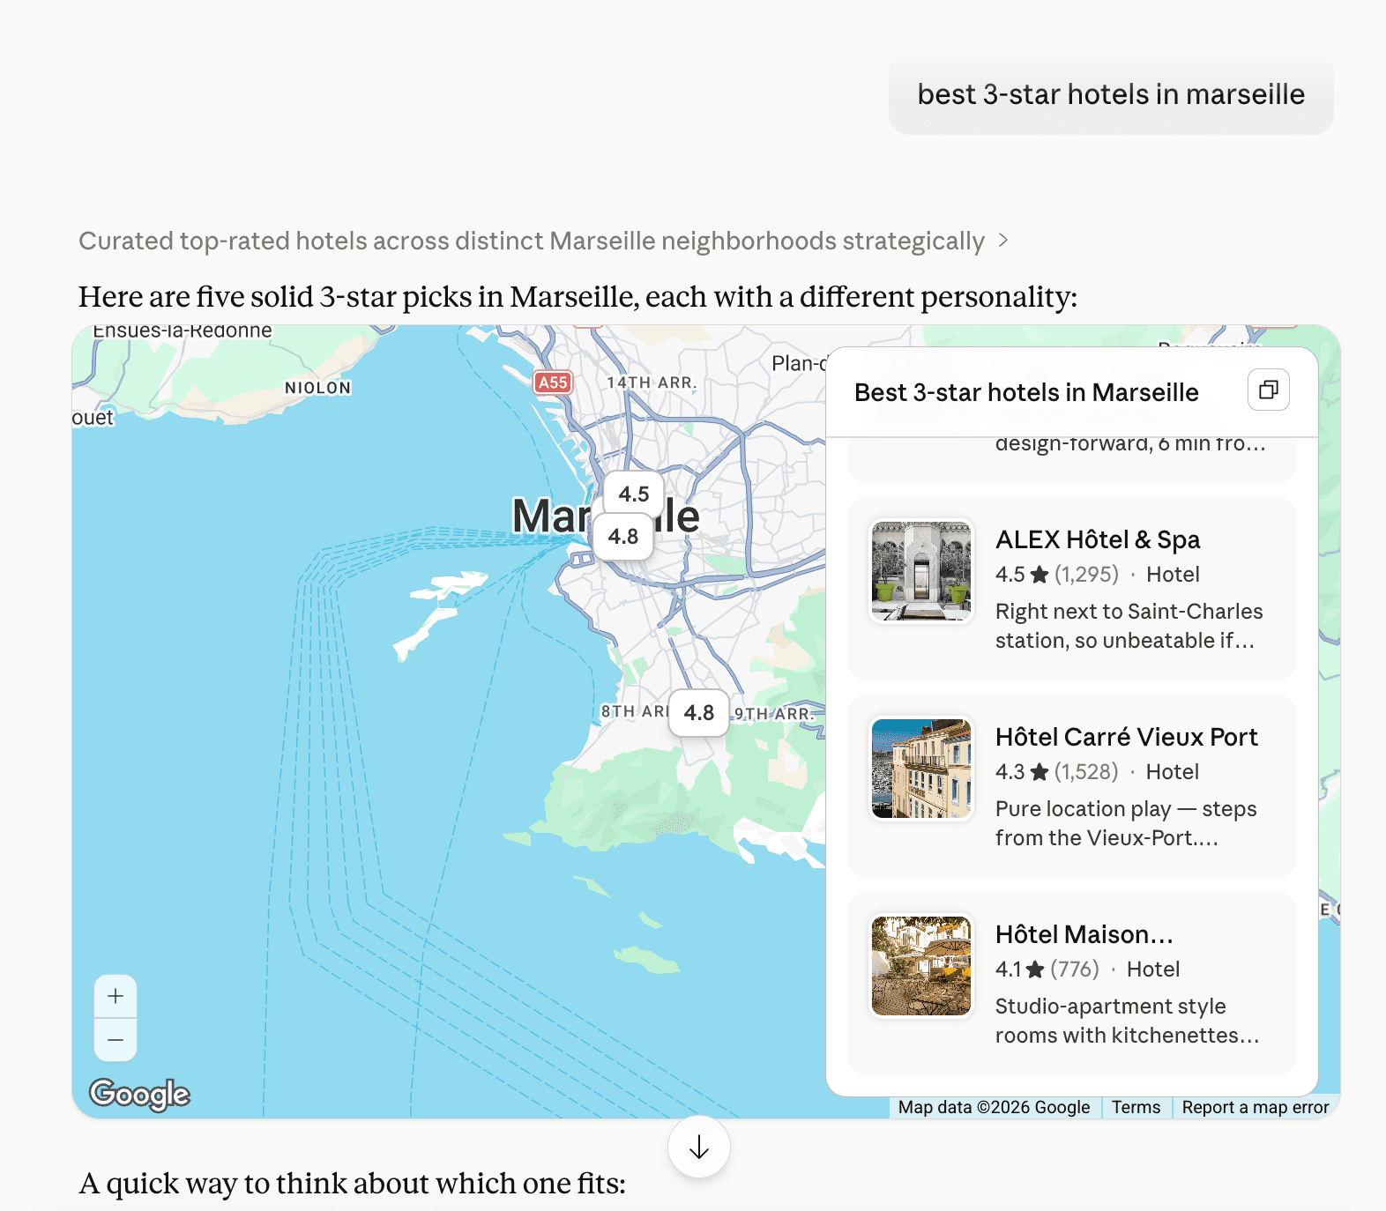Click the Google logo on the map

coord(140,1094)
